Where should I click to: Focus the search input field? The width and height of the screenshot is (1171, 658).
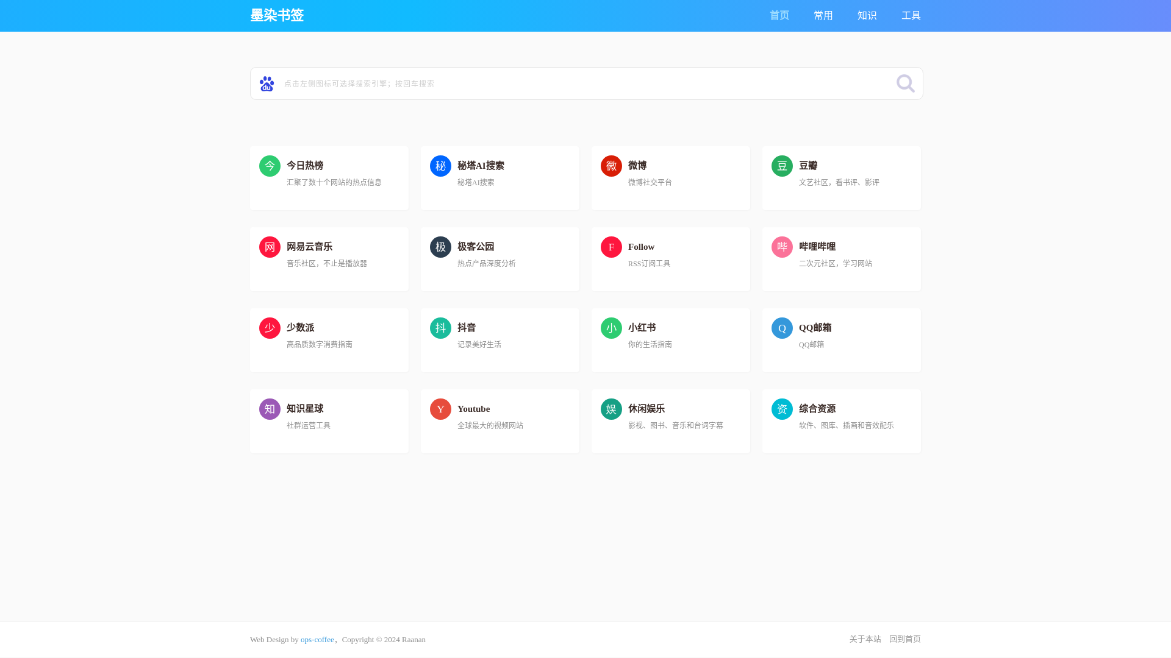(x=585, y=83)
